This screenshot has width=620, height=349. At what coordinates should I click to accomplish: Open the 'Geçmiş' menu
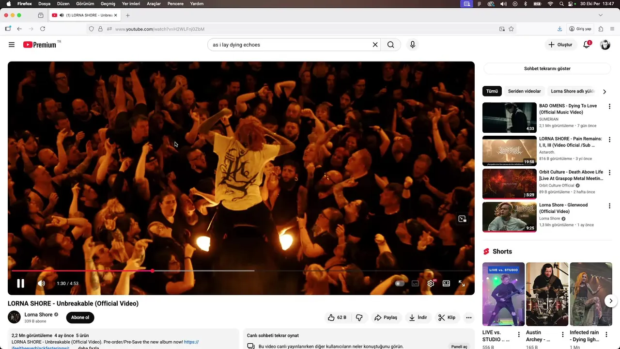tap(108, 4)
